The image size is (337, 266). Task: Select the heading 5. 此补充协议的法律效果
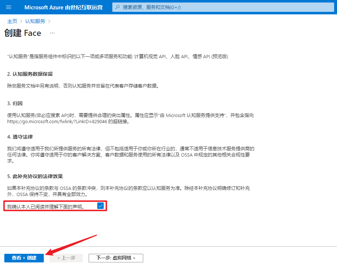pyautogui.click(x=35, y=176)
